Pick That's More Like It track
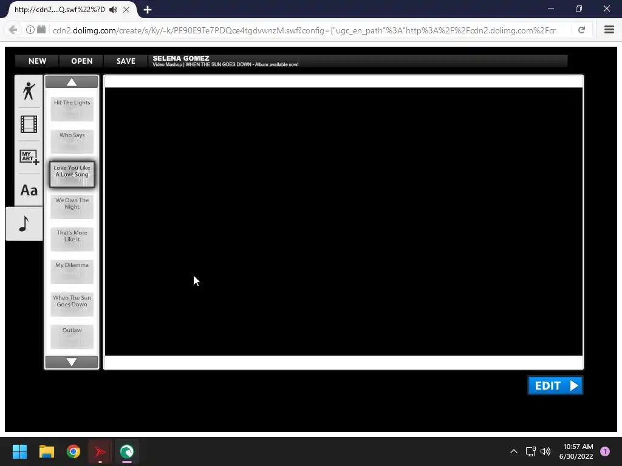 (x=72, y=239)
